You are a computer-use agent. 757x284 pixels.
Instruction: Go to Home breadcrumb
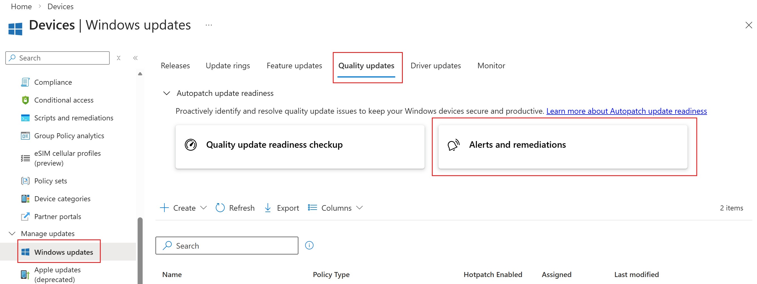click(21, 6)
